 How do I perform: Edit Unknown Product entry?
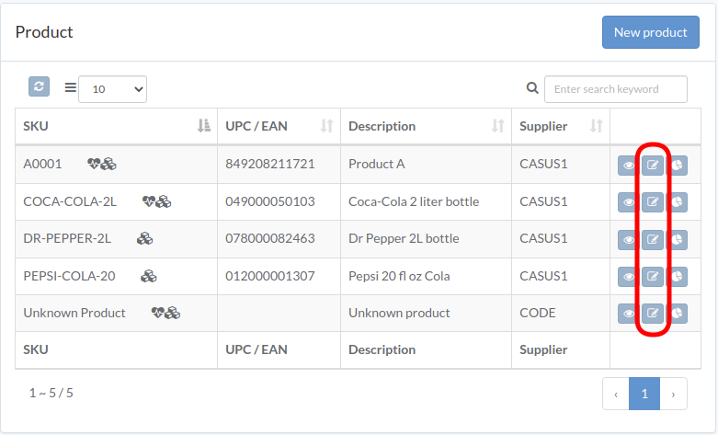coord(653,314)
